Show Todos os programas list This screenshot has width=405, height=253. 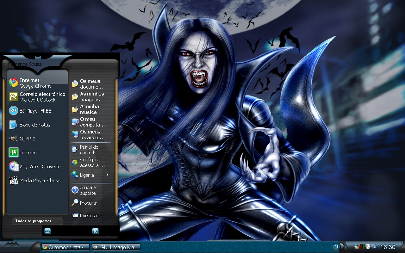tap(37, 221)
